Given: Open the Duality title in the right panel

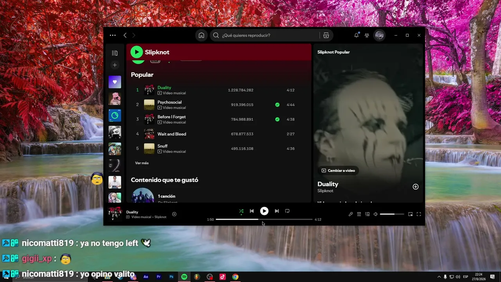Looking at the screenshot, I should (x=328, y=184).
